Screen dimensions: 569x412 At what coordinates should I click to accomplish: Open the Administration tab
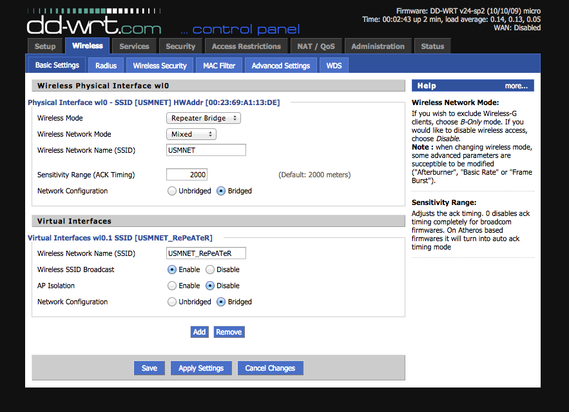(x=378, y=46)
